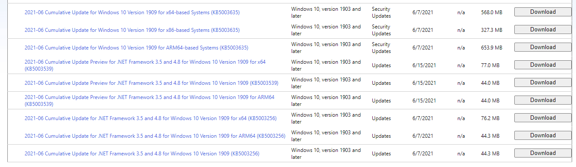Open .NET Framework update for ARM64 (KB5003256) link
This screenshot has height=167, width=576.
[x=155, y=136]
